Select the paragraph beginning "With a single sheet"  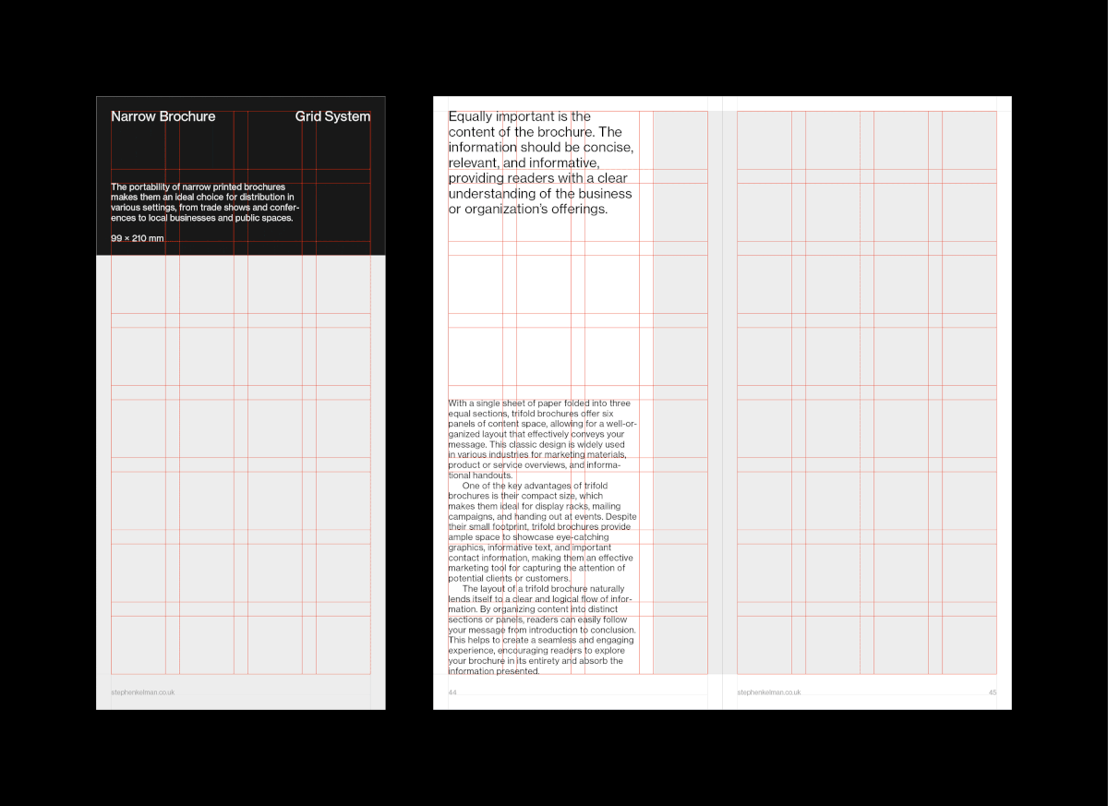point(540,439)
